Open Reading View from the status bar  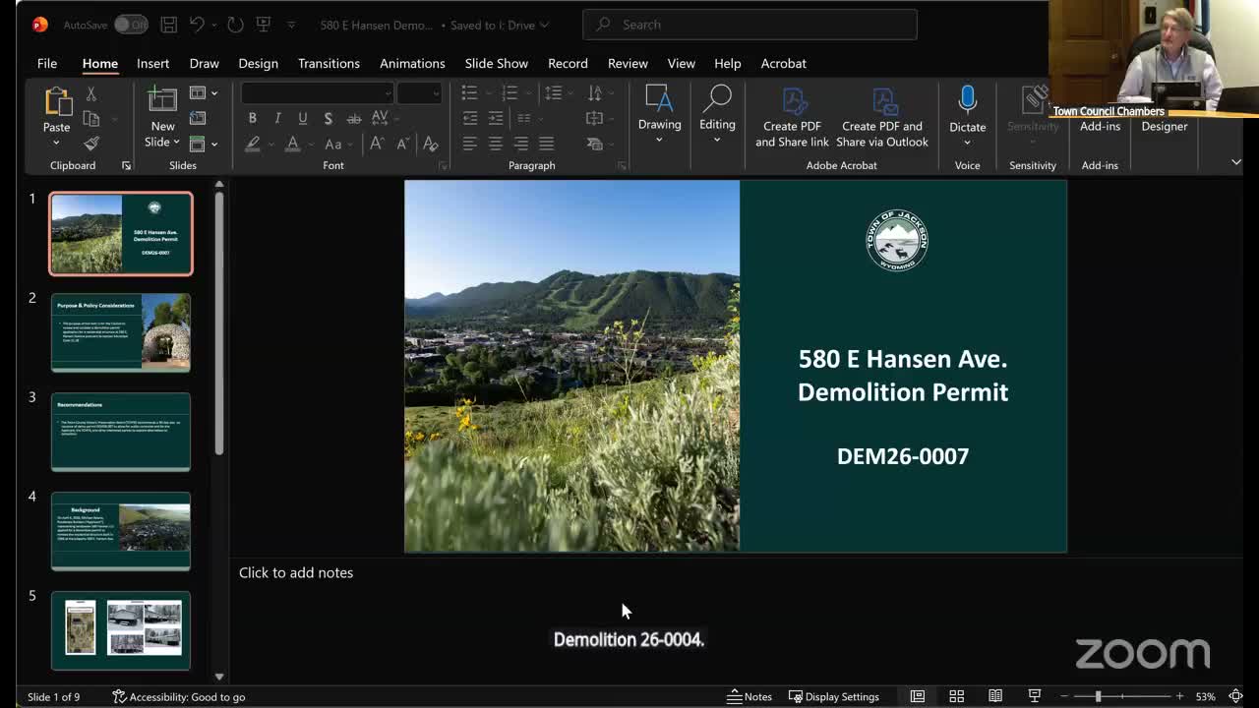995,696
